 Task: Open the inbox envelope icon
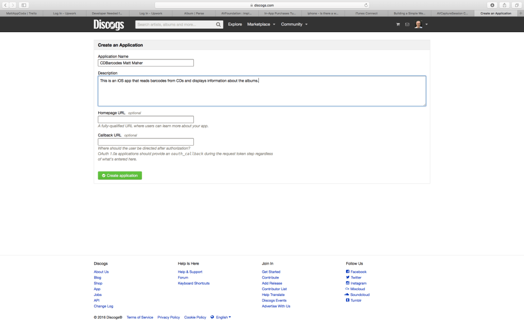(x=407, y=25)
